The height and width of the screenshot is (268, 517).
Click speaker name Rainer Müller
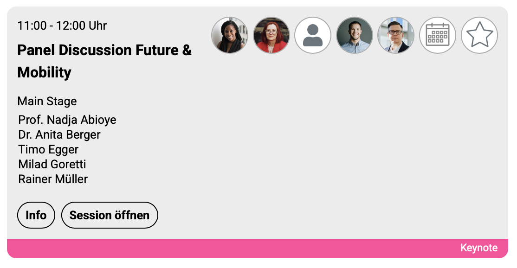[x=53, y=179]
